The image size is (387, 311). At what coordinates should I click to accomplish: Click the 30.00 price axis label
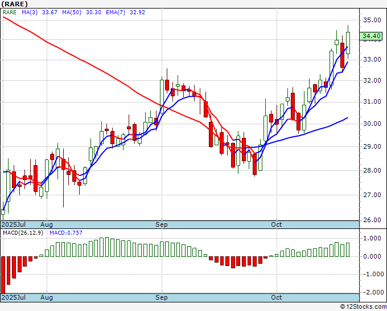pos(372,124)
